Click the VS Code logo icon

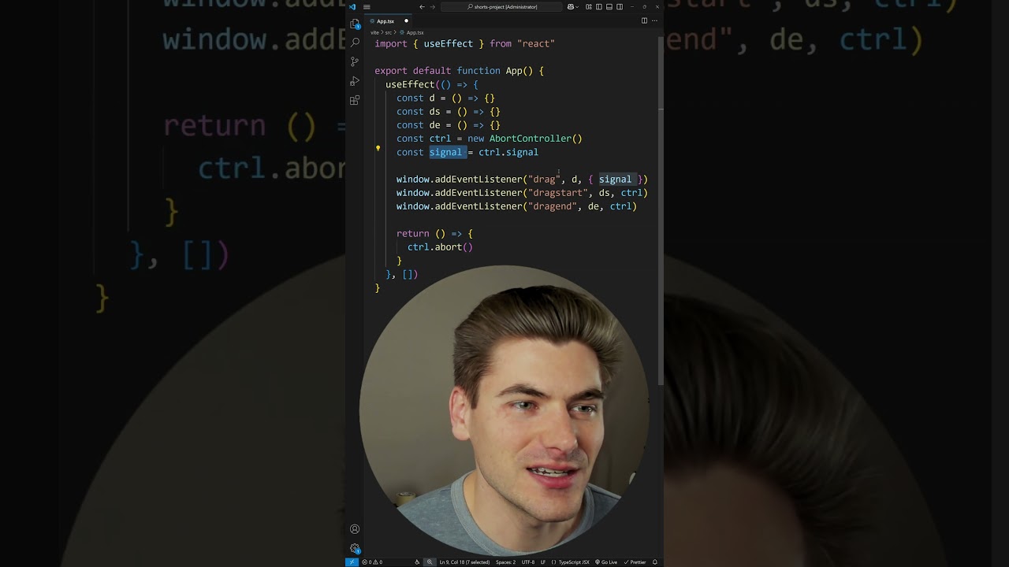(352, 7)
